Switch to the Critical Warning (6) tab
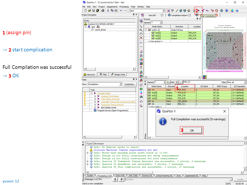The width and height of the screenshot is (247, 185). click(x=164, y=175)
